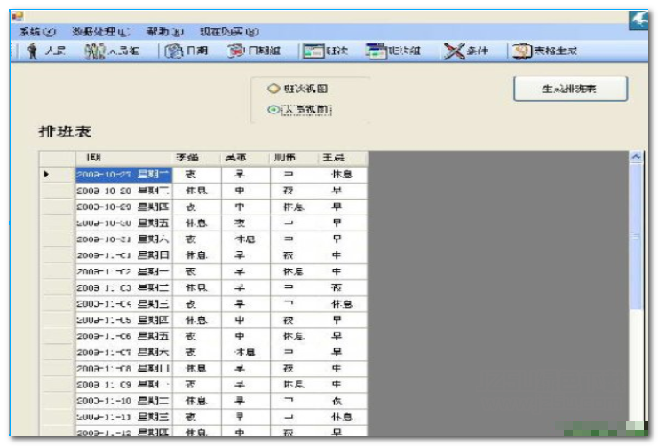Select the 2009-11-10 星期二 date cell
Screen dimensions: 658x446
click(123, 401)
